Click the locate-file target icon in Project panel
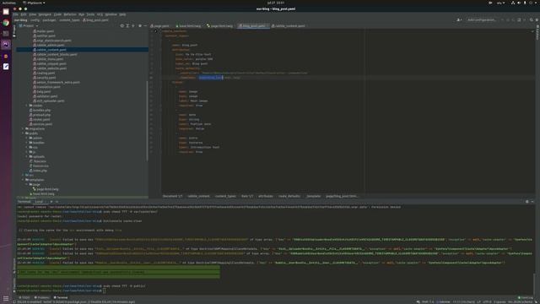Screen dimensions: 540x304 pyautogui.click(x=121, y=26)
